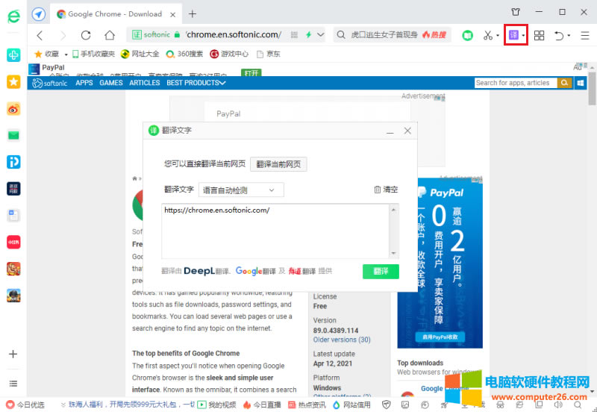Open the mail icon in the sidebar
The height and width of the screenshot is (412, 597).
(13, 135)
